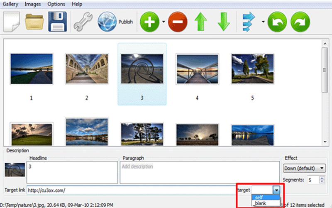Click the Target link URL field
This screenshot has width=332, height=208.
coord(131,190)
